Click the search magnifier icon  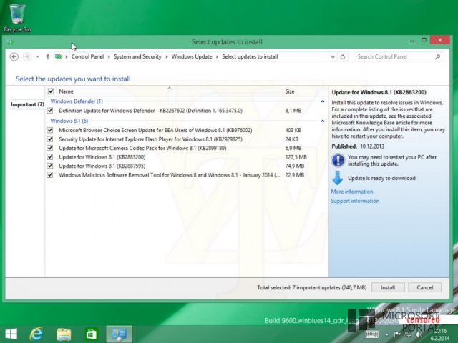point(437,56)
